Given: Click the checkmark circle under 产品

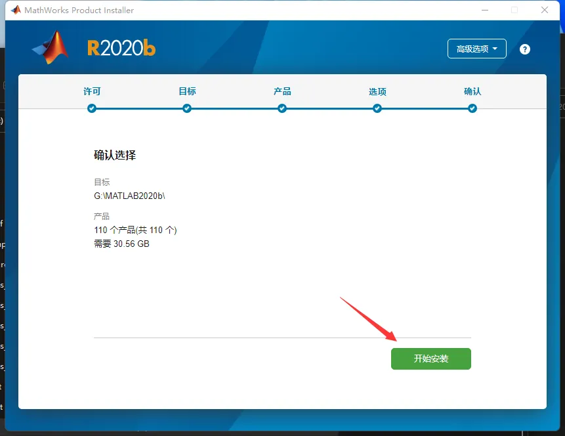Looking at the screenshot, I should tap(282, 108).
